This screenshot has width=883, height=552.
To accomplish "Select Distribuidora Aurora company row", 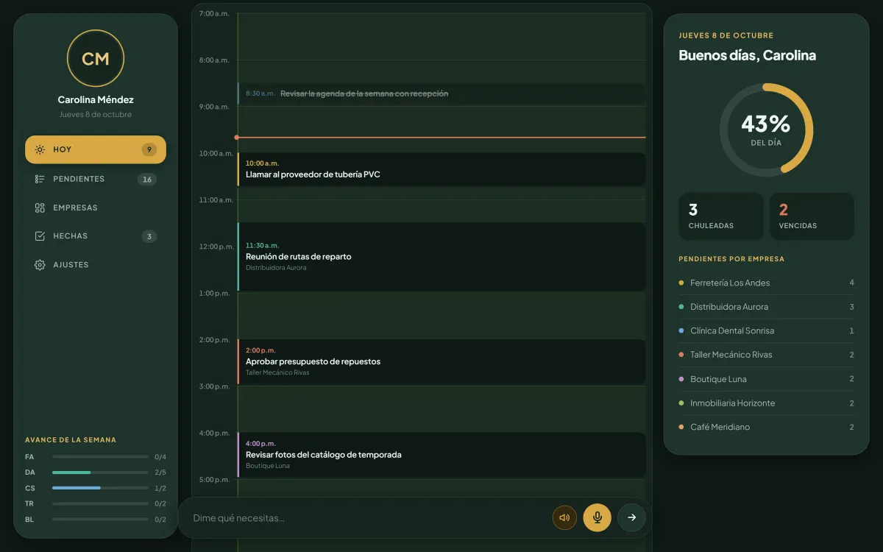I will tap(766, 307).
